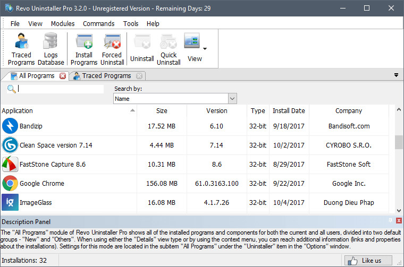The height and width of the screenshot is (267, 404).
Task: Click the vertical scrollbar thumb
Action: 399,142
